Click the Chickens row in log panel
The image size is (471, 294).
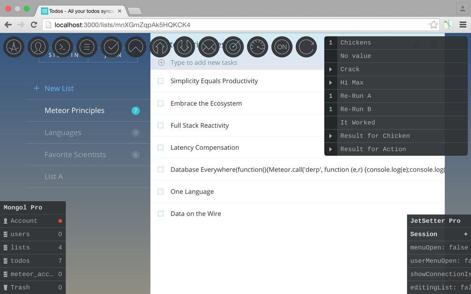click(396, 43)
